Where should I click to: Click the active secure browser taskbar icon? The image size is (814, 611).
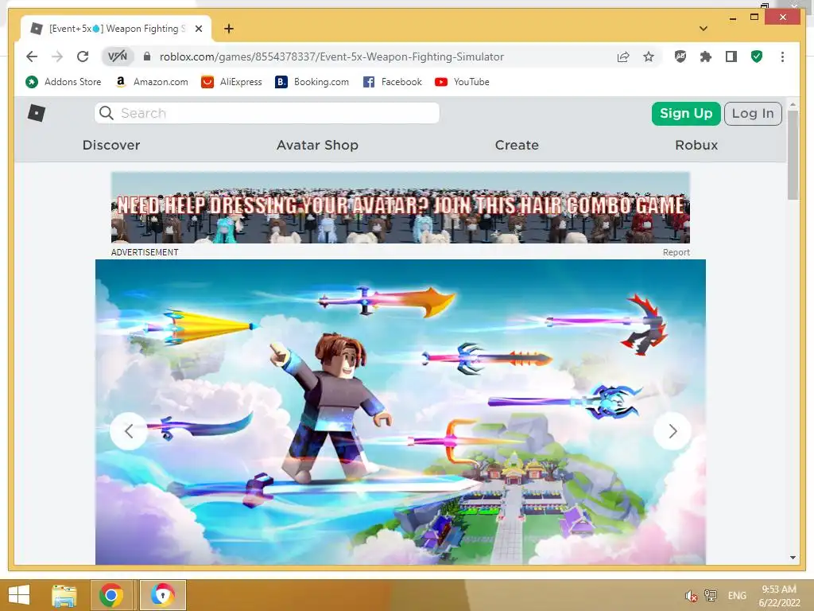pyautogui.click(x=162, y=595)
